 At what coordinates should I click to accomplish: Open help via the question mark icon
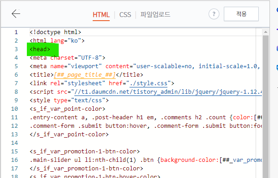coord(214,14)
